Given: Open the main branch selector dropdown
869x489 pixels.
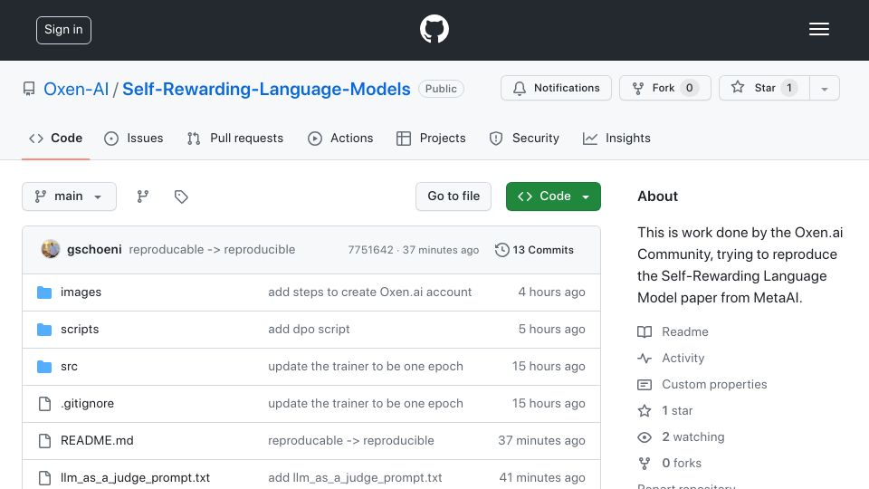Looking at the screenshot, I should click(x=70, y=197).
